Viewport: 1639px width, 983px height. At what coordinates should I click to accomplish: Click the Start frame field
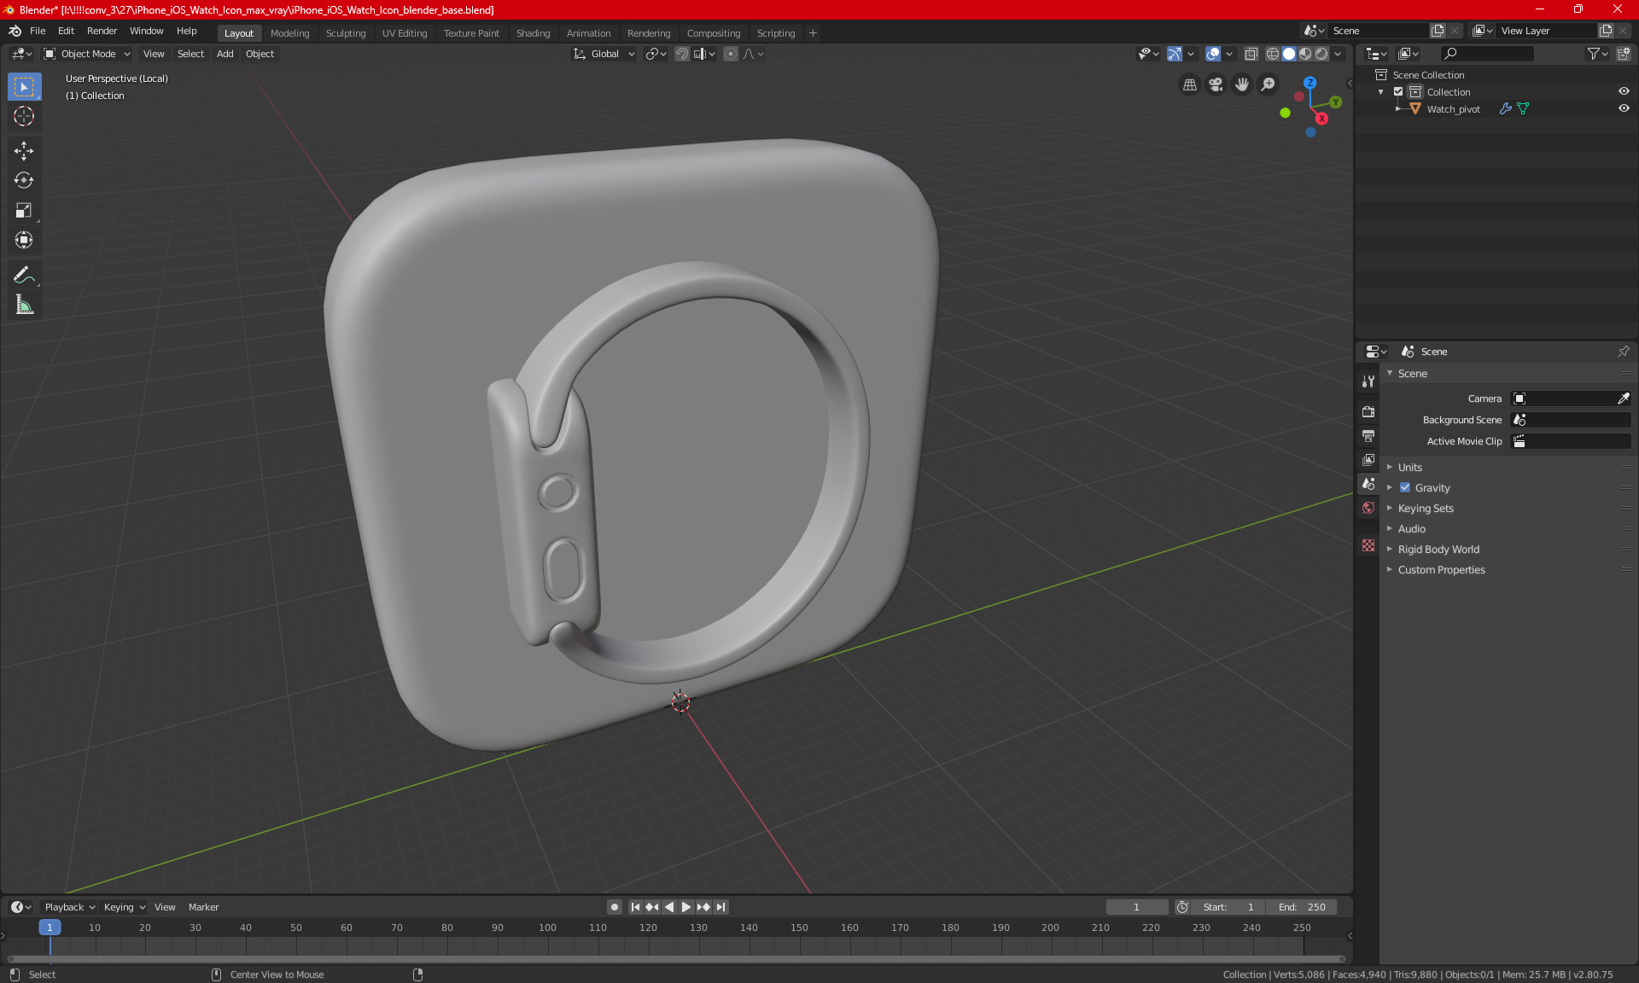point(1228,907)
